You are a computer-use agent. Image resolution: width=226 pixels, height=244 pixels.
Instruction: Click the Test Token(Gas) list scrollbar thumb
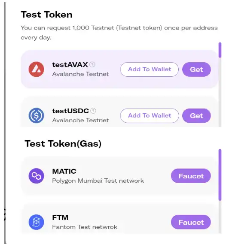(x=220, y=175)
